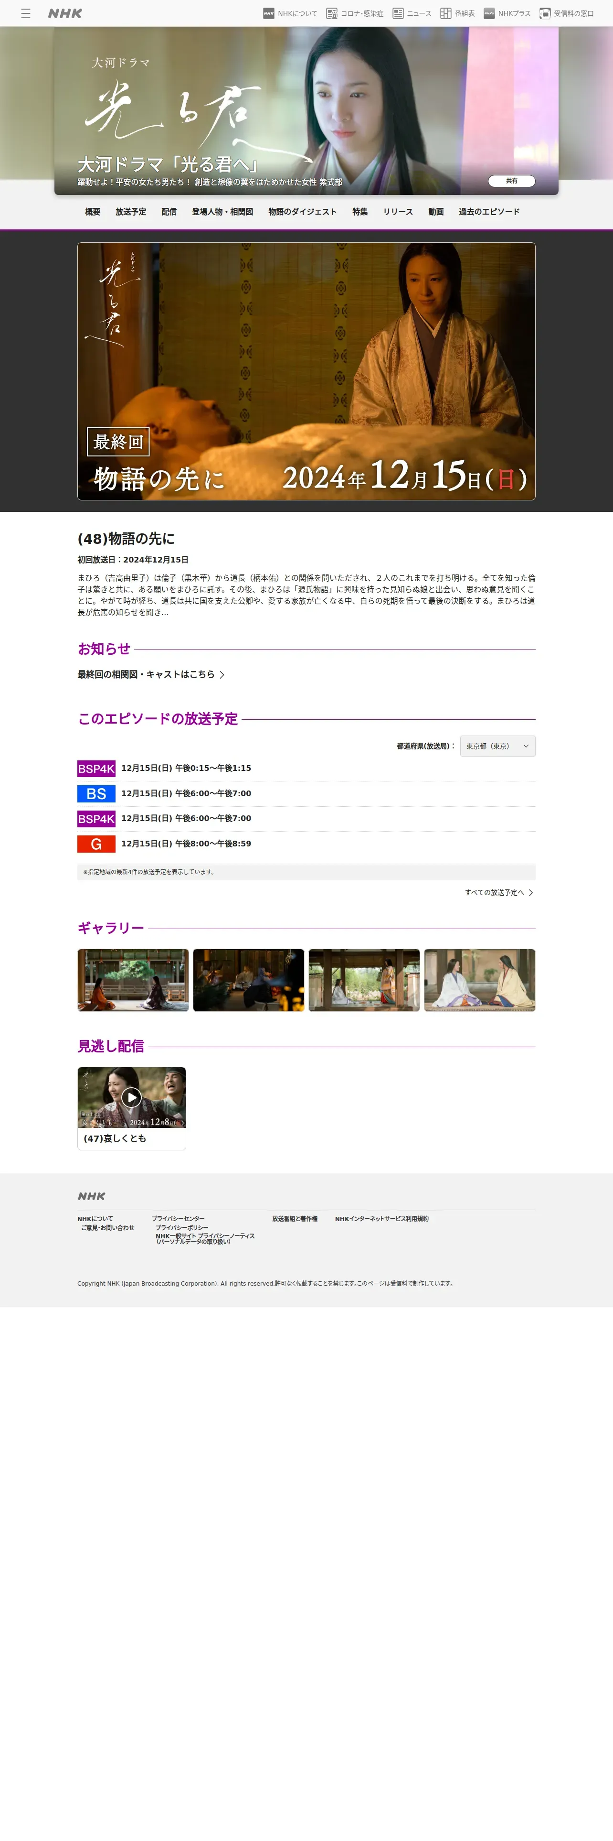The image size is (613, 1841).
Task: Click the blue BS channel badge
Action: tap(96, 794)
